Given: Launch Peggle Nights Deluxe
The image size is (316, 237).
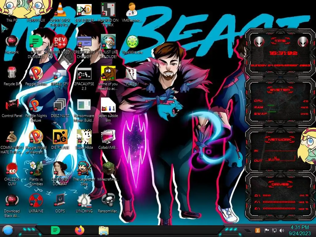Looking at the screenshot, I should tap(36, 110).
